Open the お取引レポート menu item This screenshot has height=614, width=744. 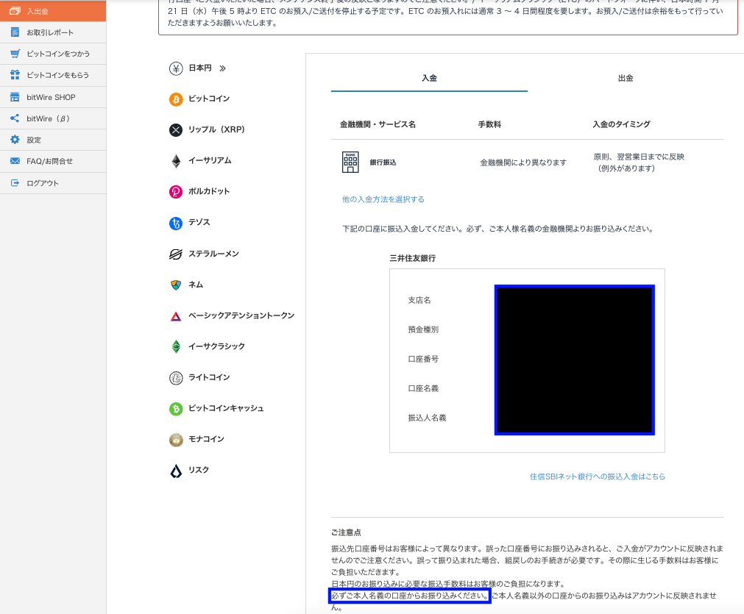[x=53, y=32]
